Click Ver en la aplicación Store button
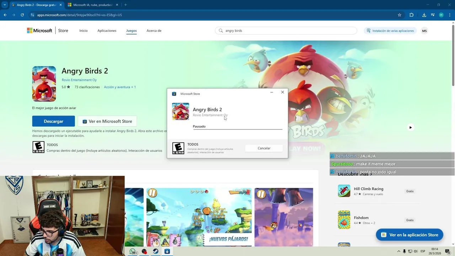Image resolution: width=455 pixels, height=256 pixels. pos(409,235)
